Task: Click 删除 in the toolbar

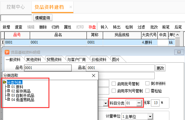Action: [43, 27]
